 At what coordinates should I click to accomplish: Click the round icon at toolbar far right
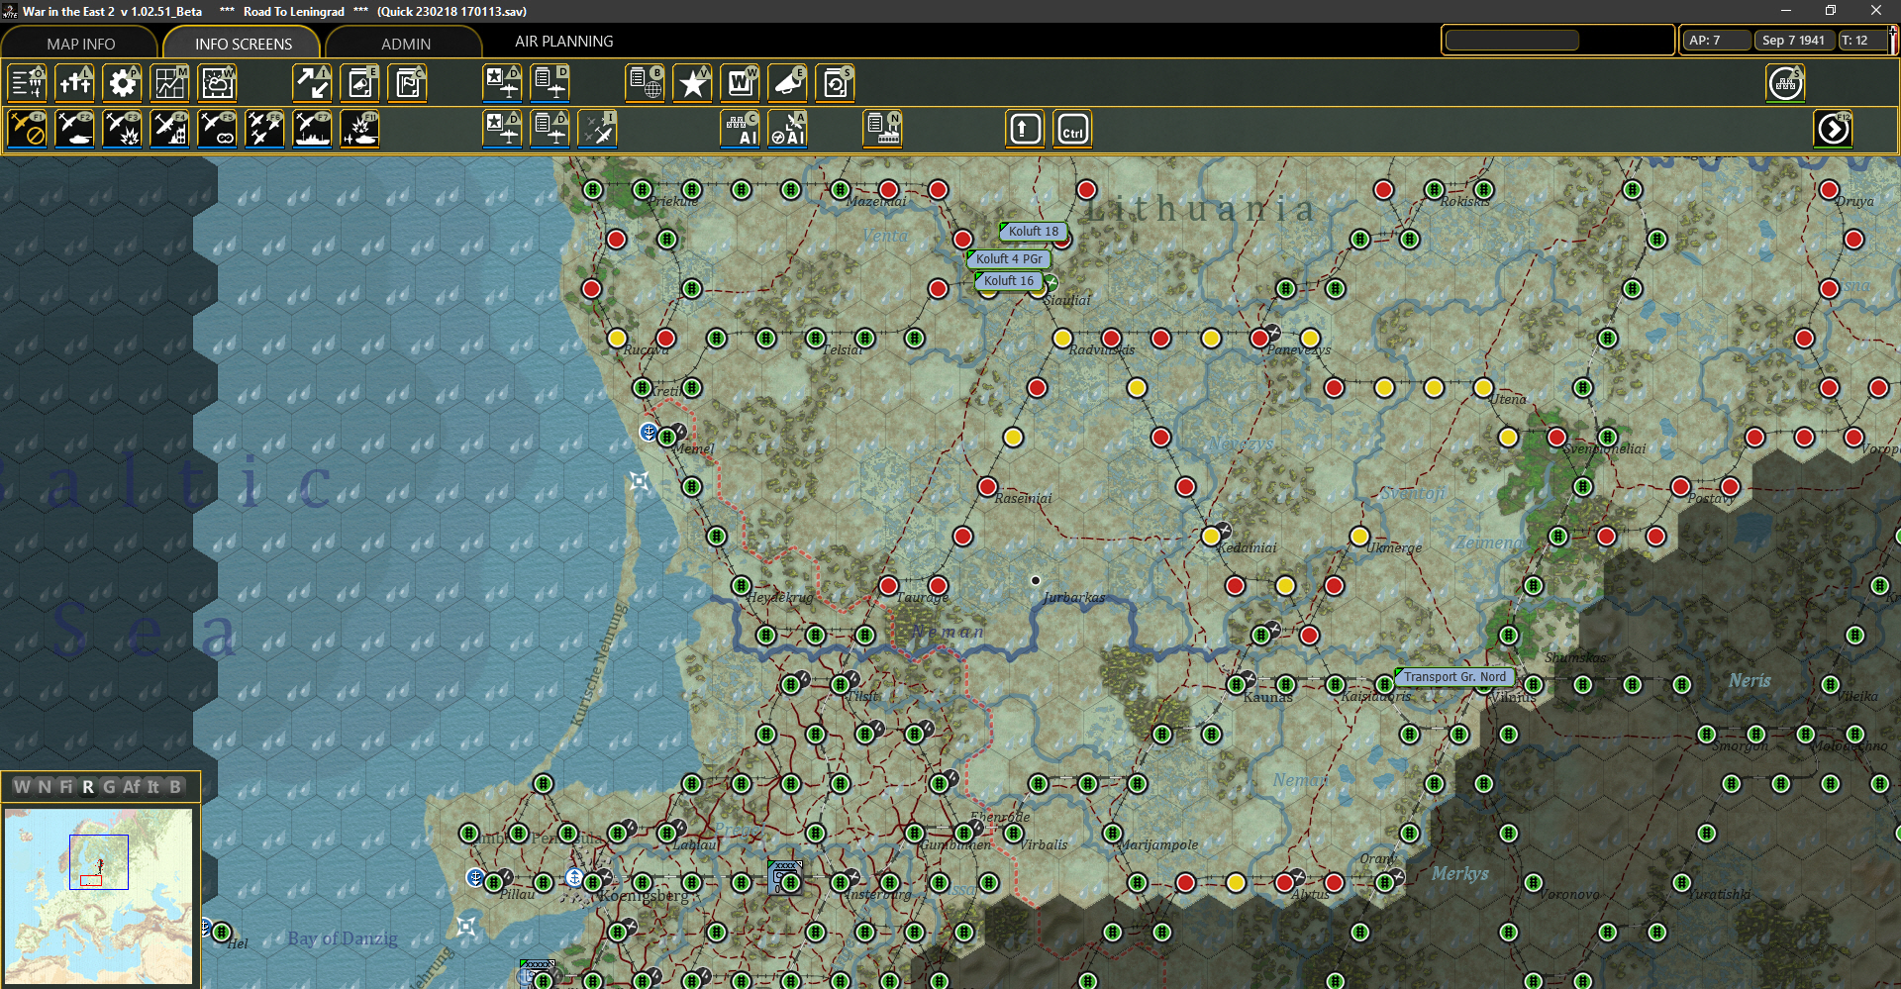tap(1786, 83)
